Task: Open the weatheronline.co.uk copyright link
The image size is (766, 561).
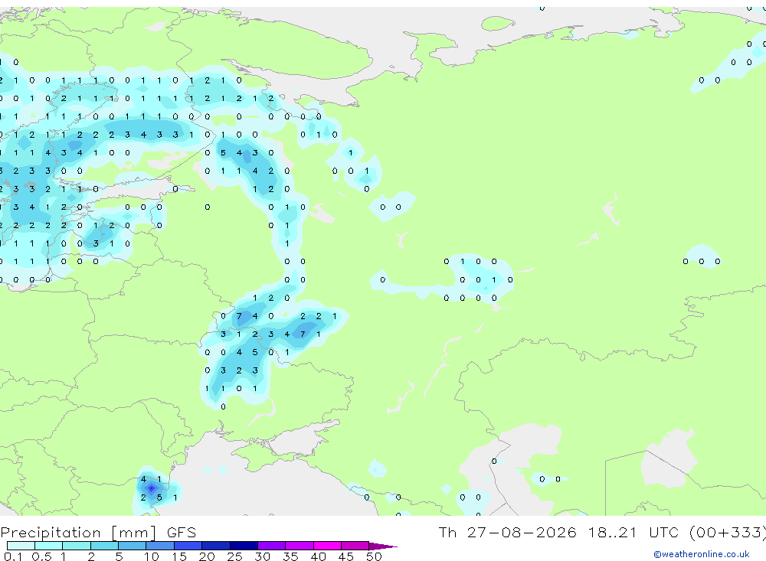Action: pyautogui.click(x=702, y=554)
